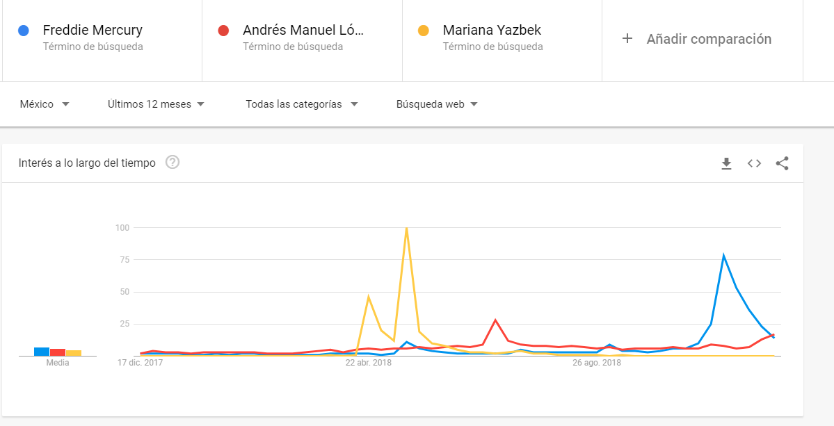Click the 22 abr. 2018 axis label
Viewport: 834px width, 426px height.
pos(369,363)
